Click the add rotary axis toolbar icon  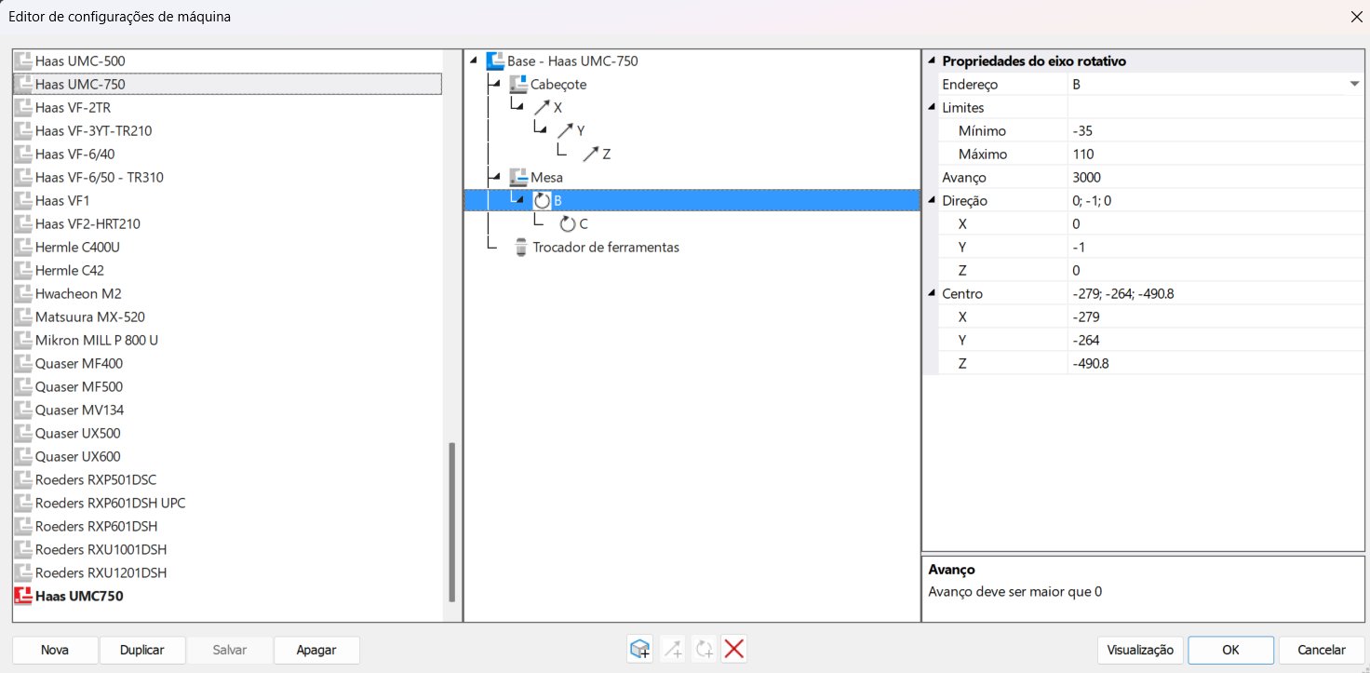coord(704,650)
